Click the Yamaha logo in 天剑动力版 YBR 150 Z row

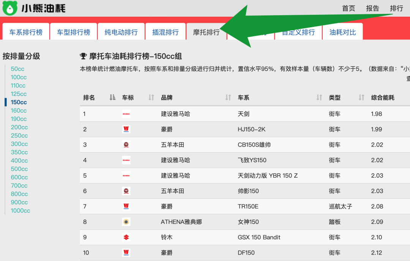126,175
